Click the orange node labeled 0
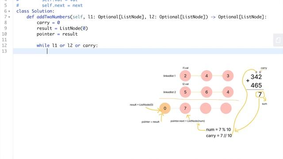Viewport: 283px width, 159px height. (x=165, y=108)
